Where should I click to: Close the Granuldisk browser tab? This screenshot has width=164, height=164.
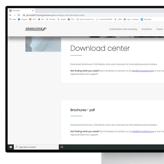click(33, 11)
